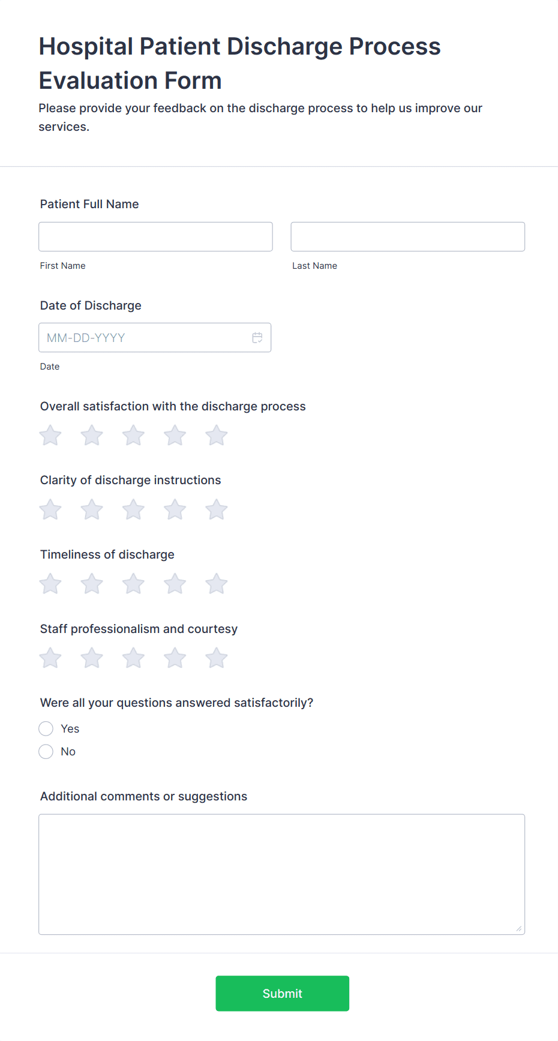Screen dimensions: 558x1041
Task: Rate staff professionalism five stars
Action: click(x=217, y=658)
